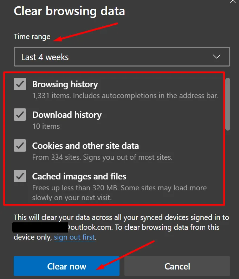Uncheck the Download history checkbox
Image resolution: width=239 pixels, height=279 pixels.
point(20,114)
